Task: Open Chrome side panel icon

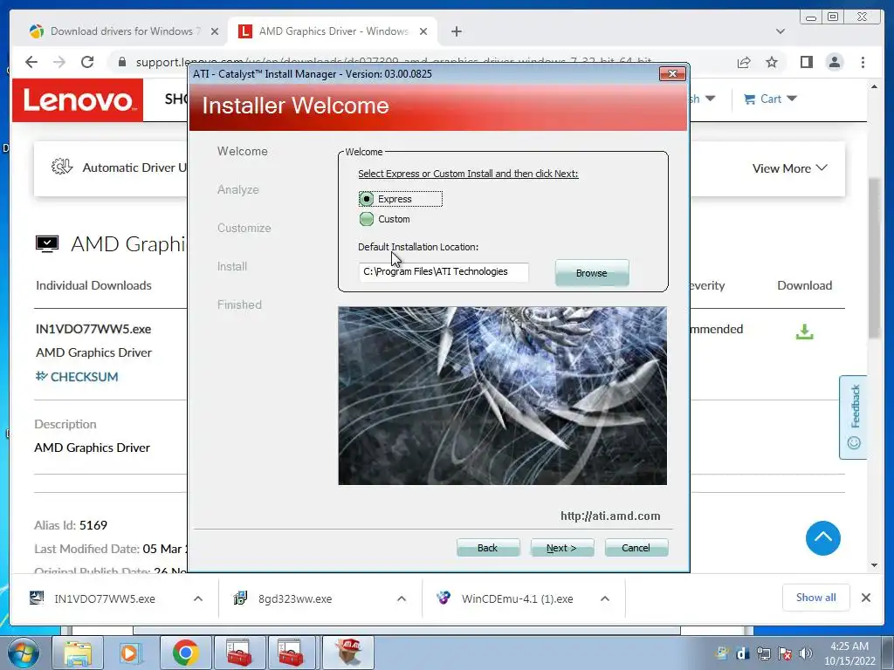Action: click(x=806, y=62)
